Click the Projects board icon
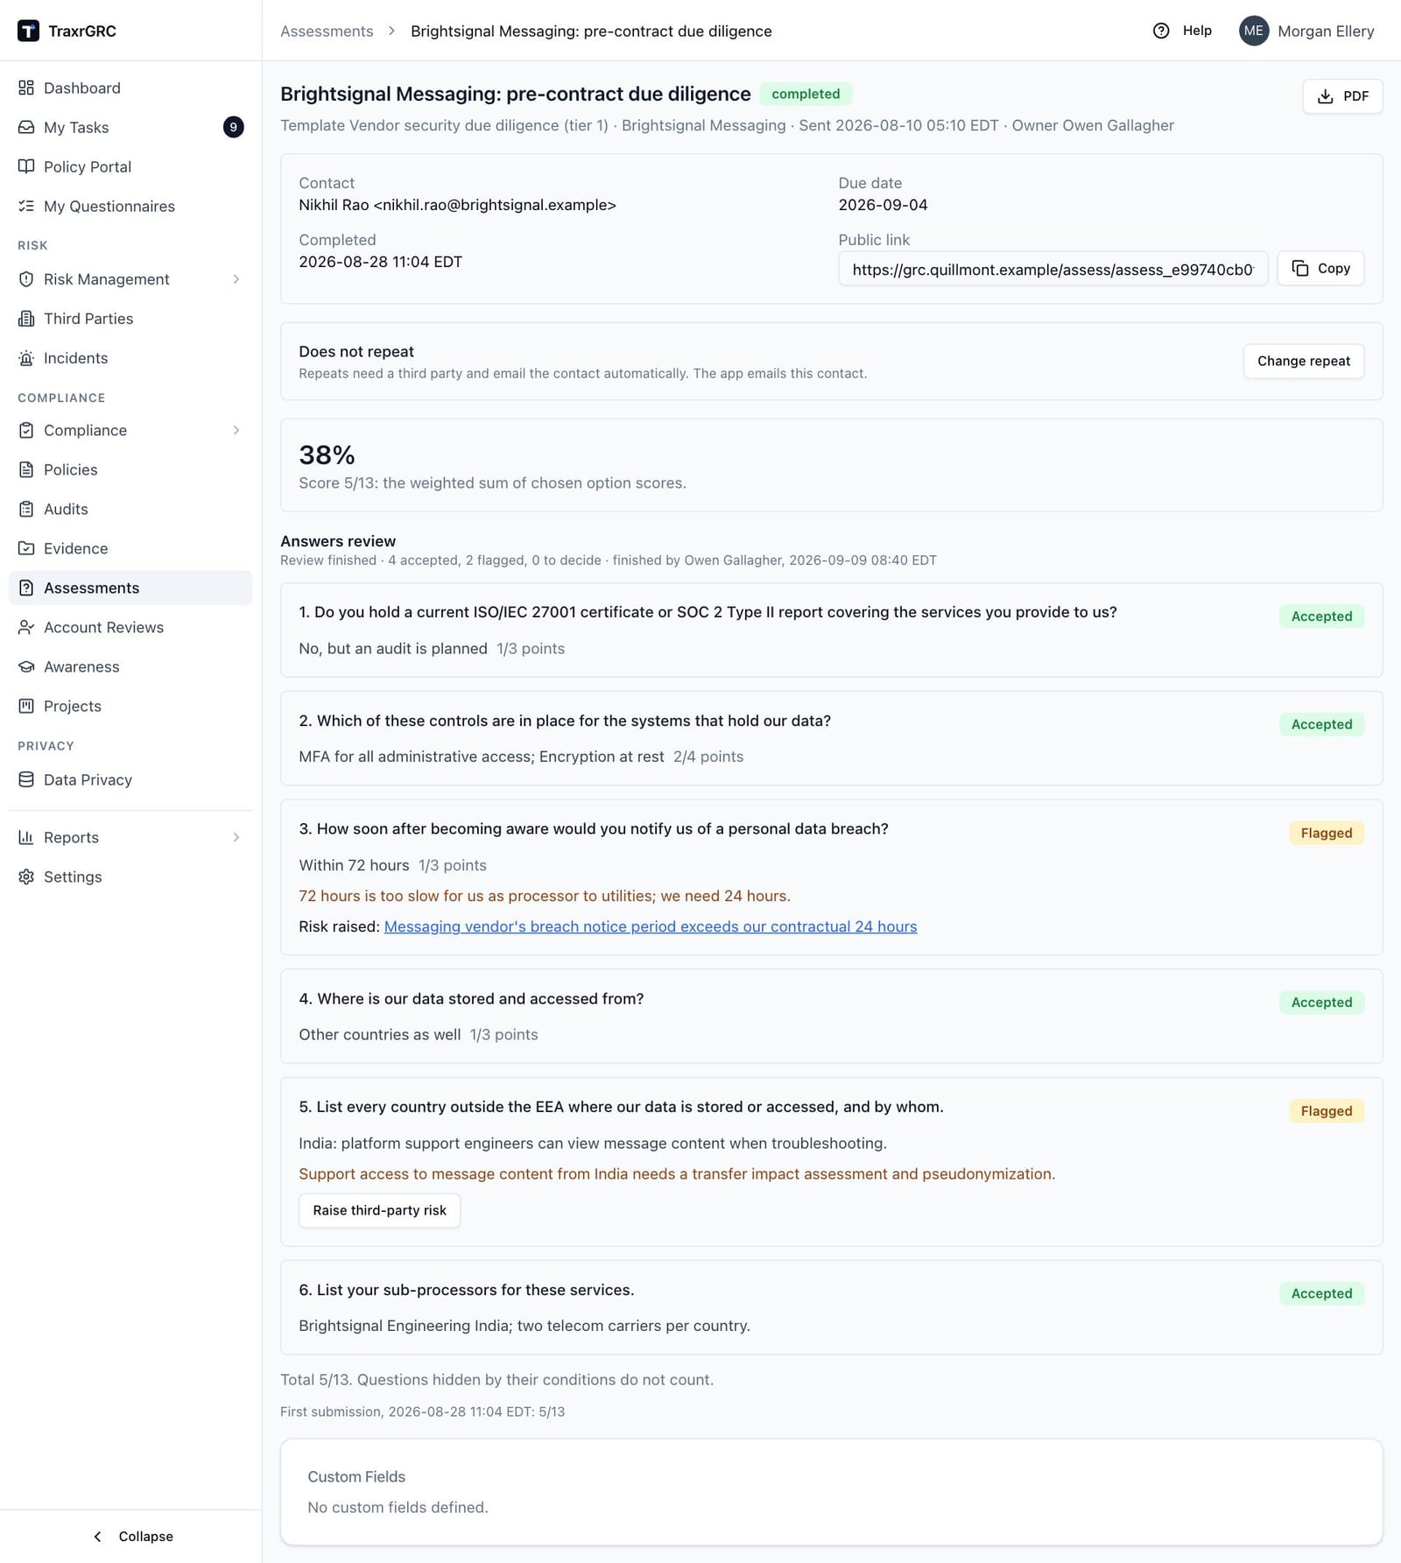The height and width of the screenshot is (1563, 1401). coord(26,706)
